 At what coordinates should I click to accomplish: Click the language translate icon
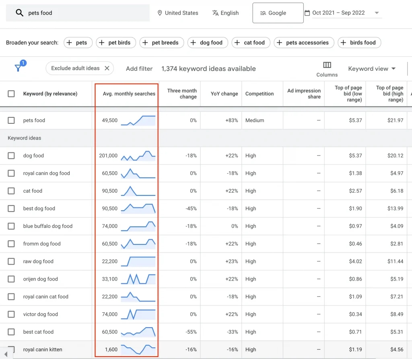click(215, 13)
